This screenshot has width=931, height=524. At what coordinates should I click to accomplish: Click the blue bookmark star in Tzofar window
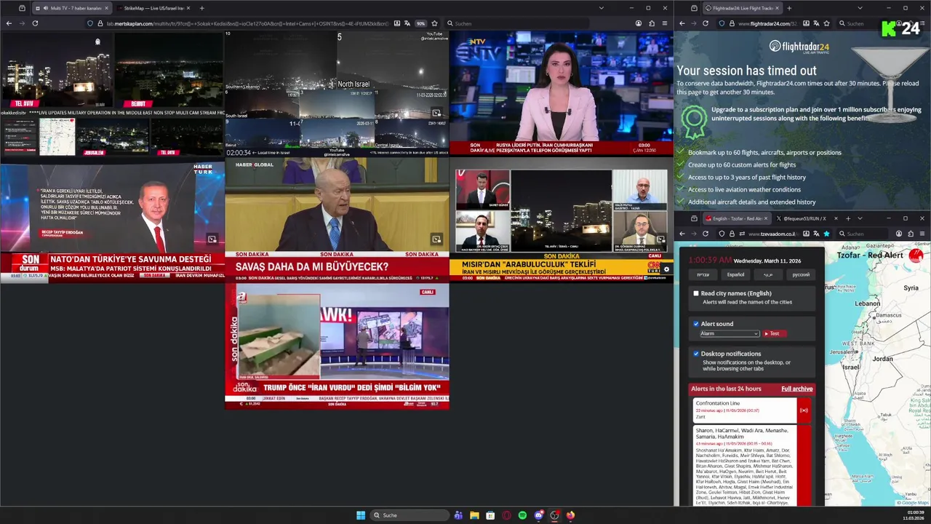pos(826,234)
